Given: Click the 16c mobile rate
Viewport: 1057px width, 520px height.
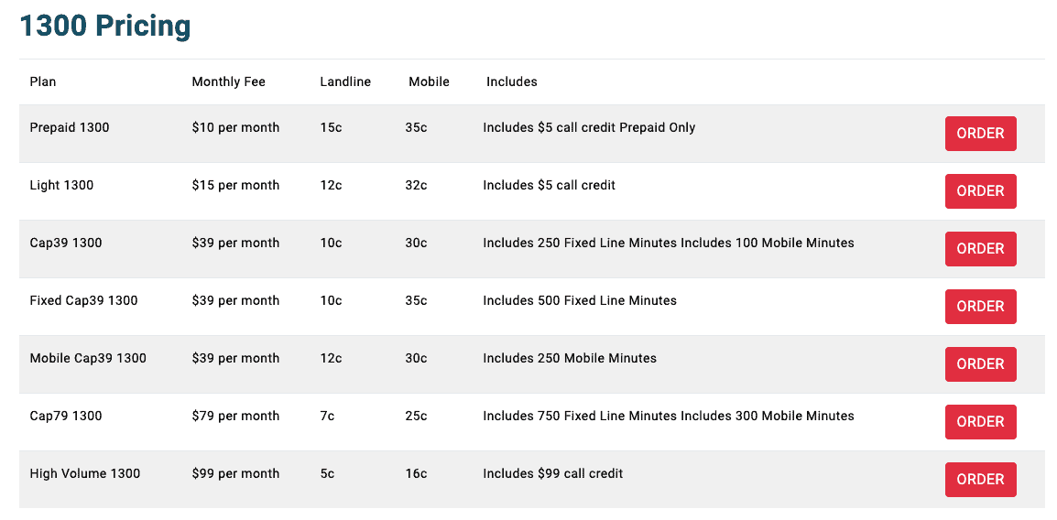Looking at the screenshot, I should (416, 473).
